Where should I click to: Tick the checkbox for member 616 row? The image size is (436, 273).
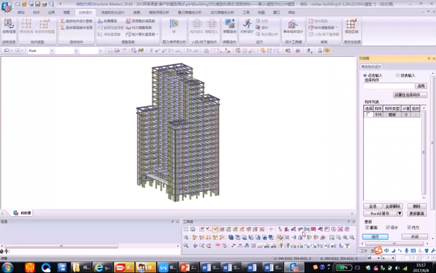tap(368, 114)
